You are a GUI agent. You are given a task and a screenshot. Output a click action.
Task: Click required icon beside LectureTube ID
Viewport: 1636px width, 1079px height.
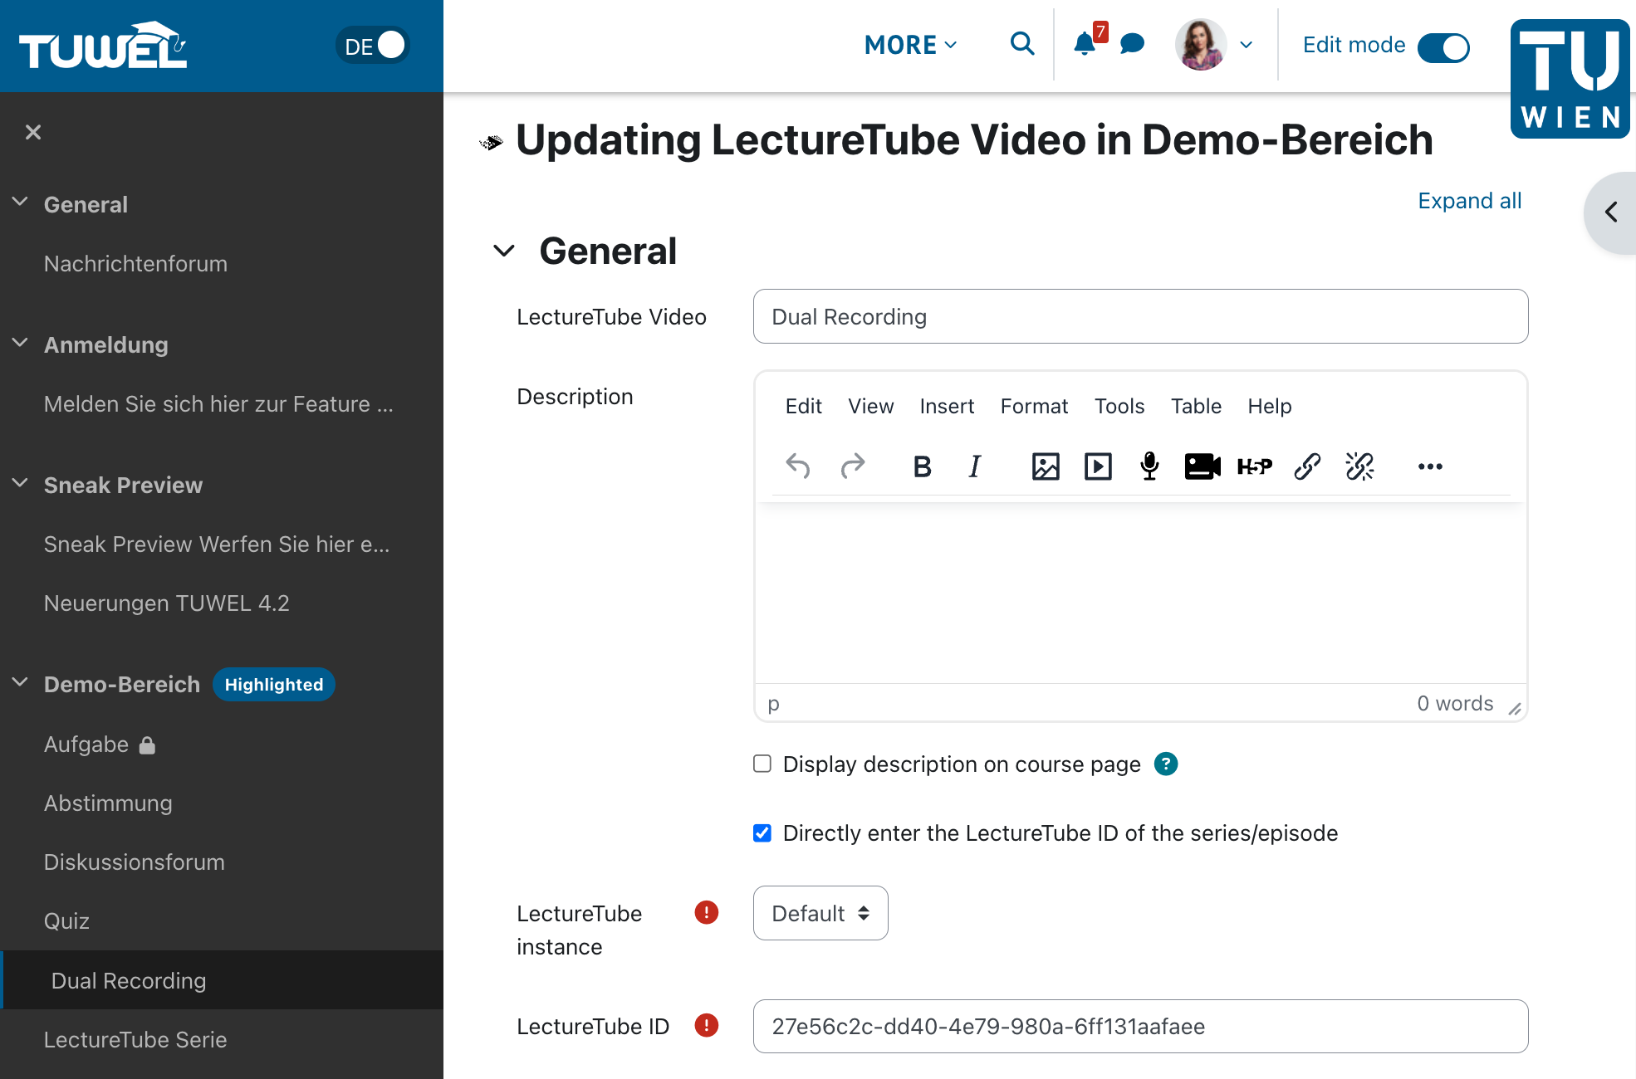click(706, 1026)
